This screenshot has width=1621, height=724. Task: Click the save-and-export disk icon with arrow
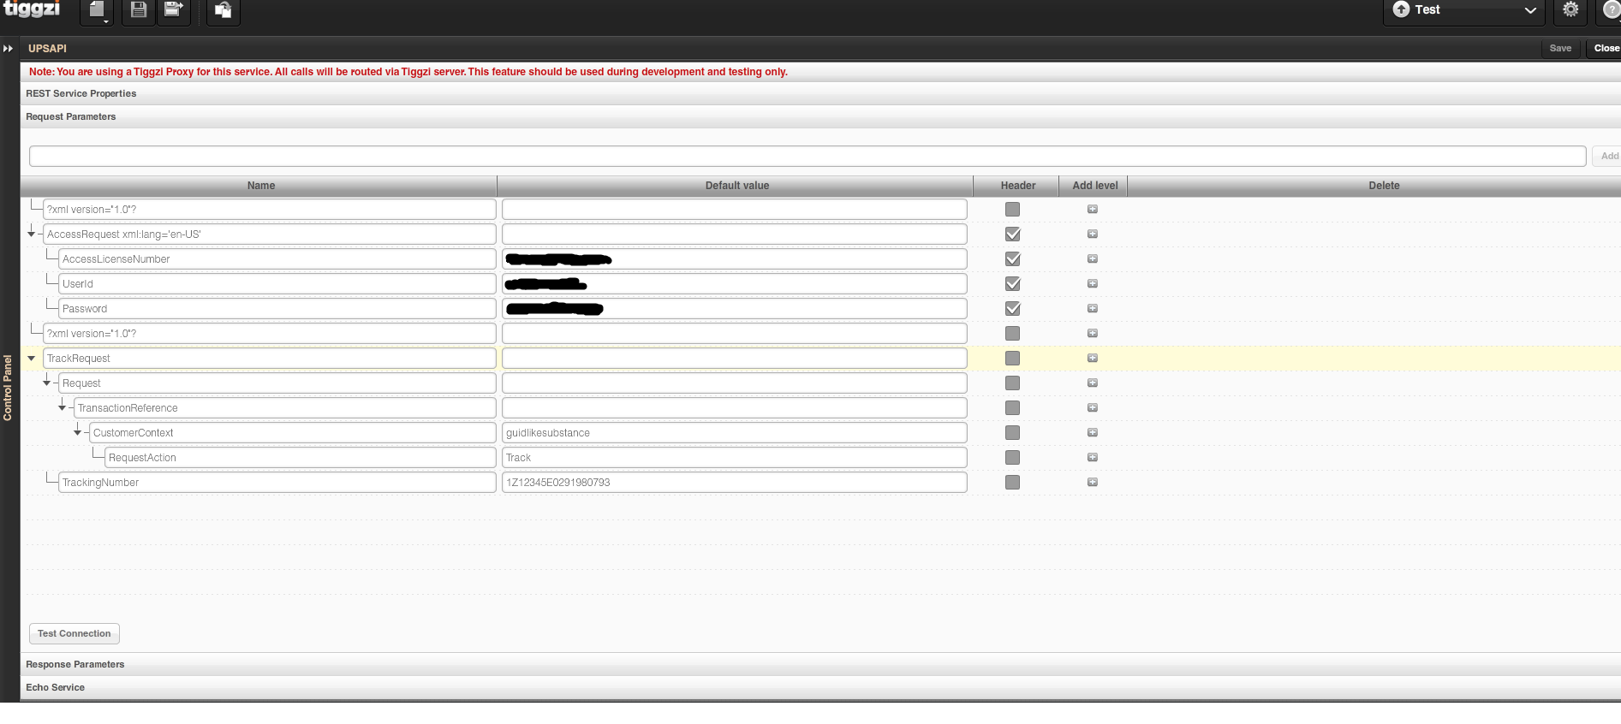coord(173,10)
